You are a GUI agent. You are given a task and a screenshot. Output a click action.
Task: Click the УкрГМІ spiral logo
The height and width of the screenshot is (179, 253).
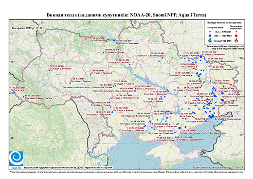pyautogui.click(x=16, y=159)
